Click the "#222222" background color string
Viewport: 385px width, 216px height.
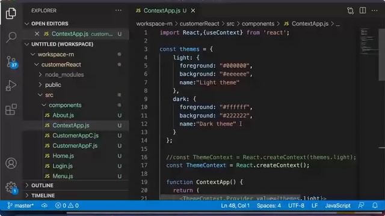pos(234,116)
